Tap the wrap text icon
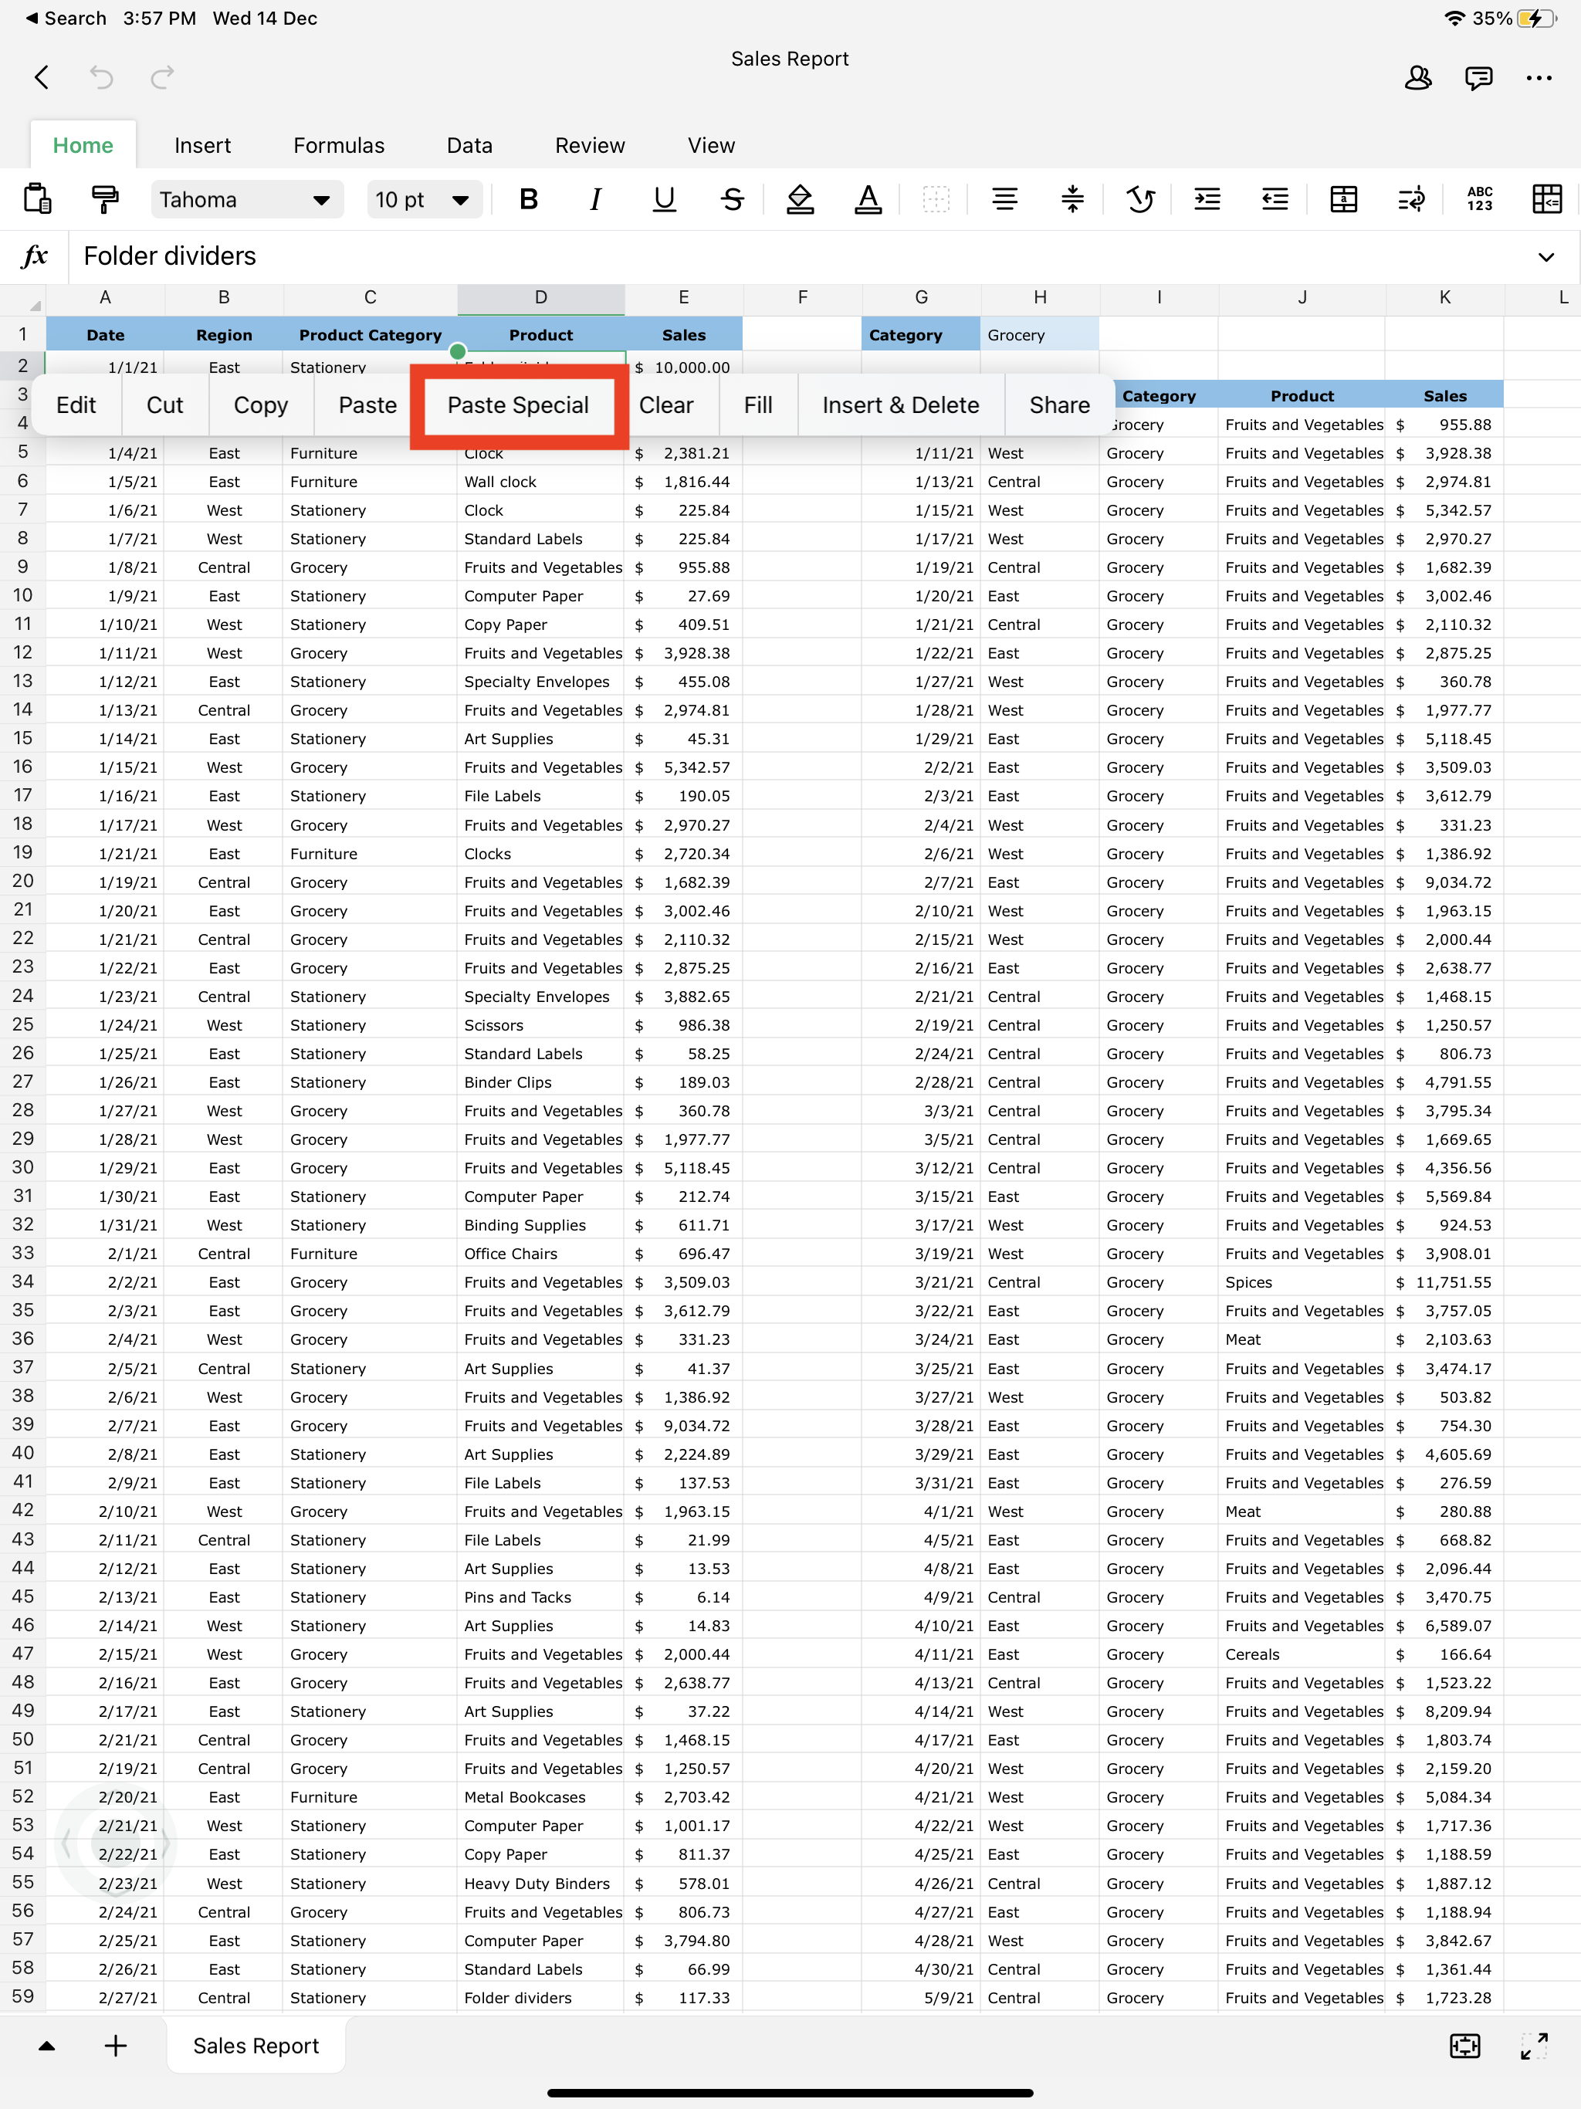 click(1410, 199)
